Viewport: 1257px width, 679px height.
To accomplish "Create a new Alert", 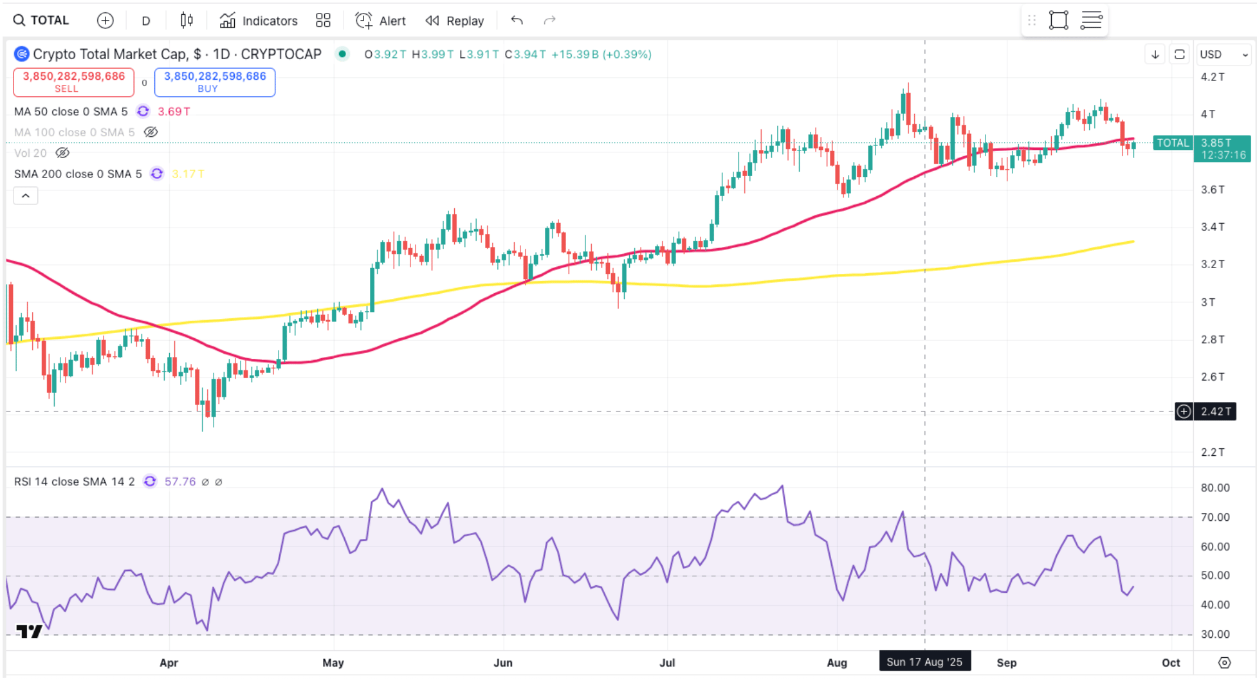I will (x=381, y=21).
